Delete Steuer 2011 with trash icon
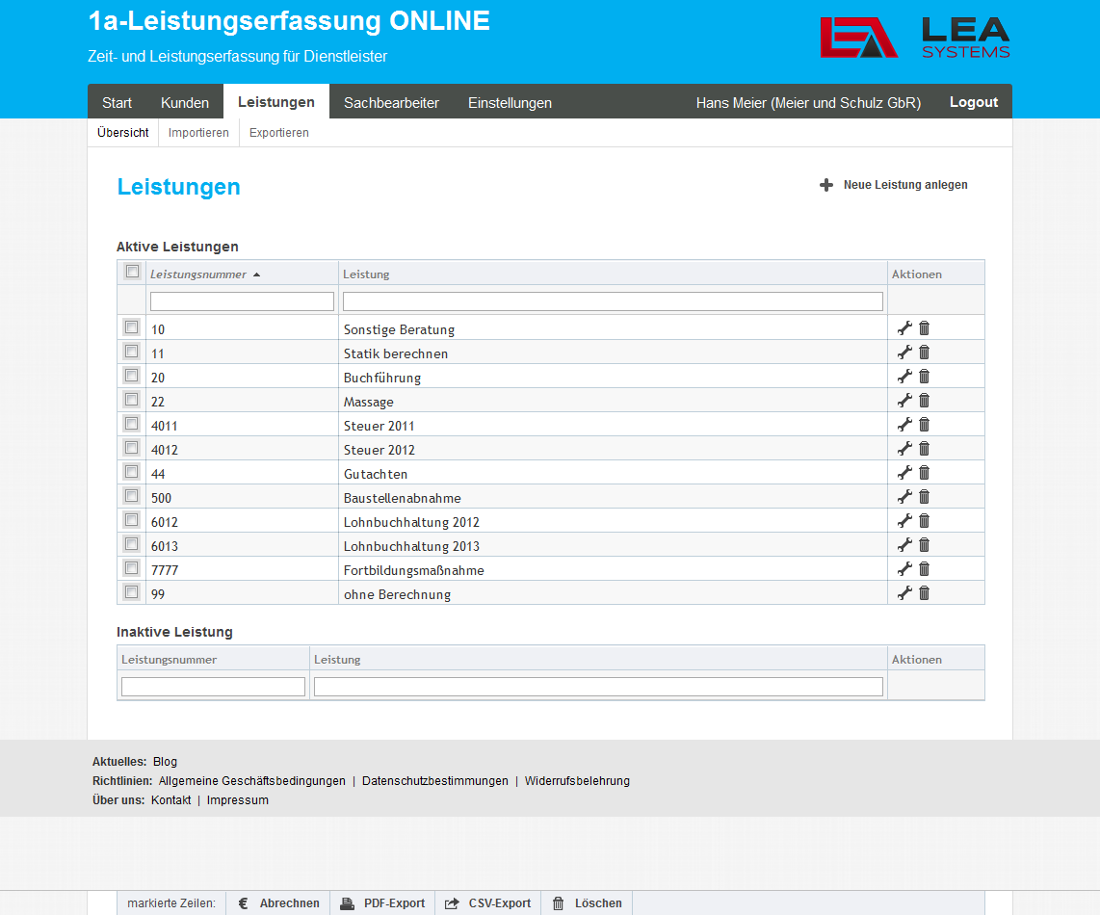The image size is (1100, 915). coord(924,424)
